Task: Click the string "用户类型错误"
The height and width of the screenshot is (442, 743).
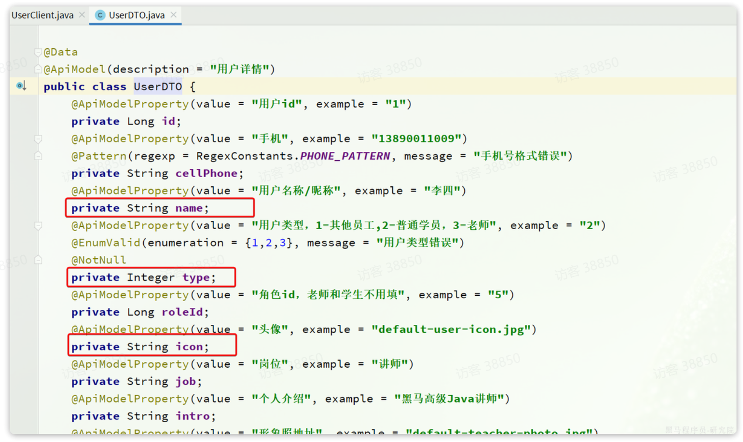Action: [417, 243]
